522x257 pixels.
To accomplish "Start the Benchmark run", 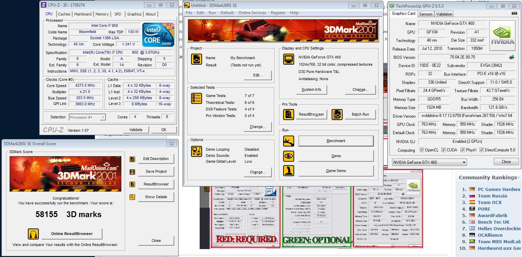I will click(x=336, y=141).
